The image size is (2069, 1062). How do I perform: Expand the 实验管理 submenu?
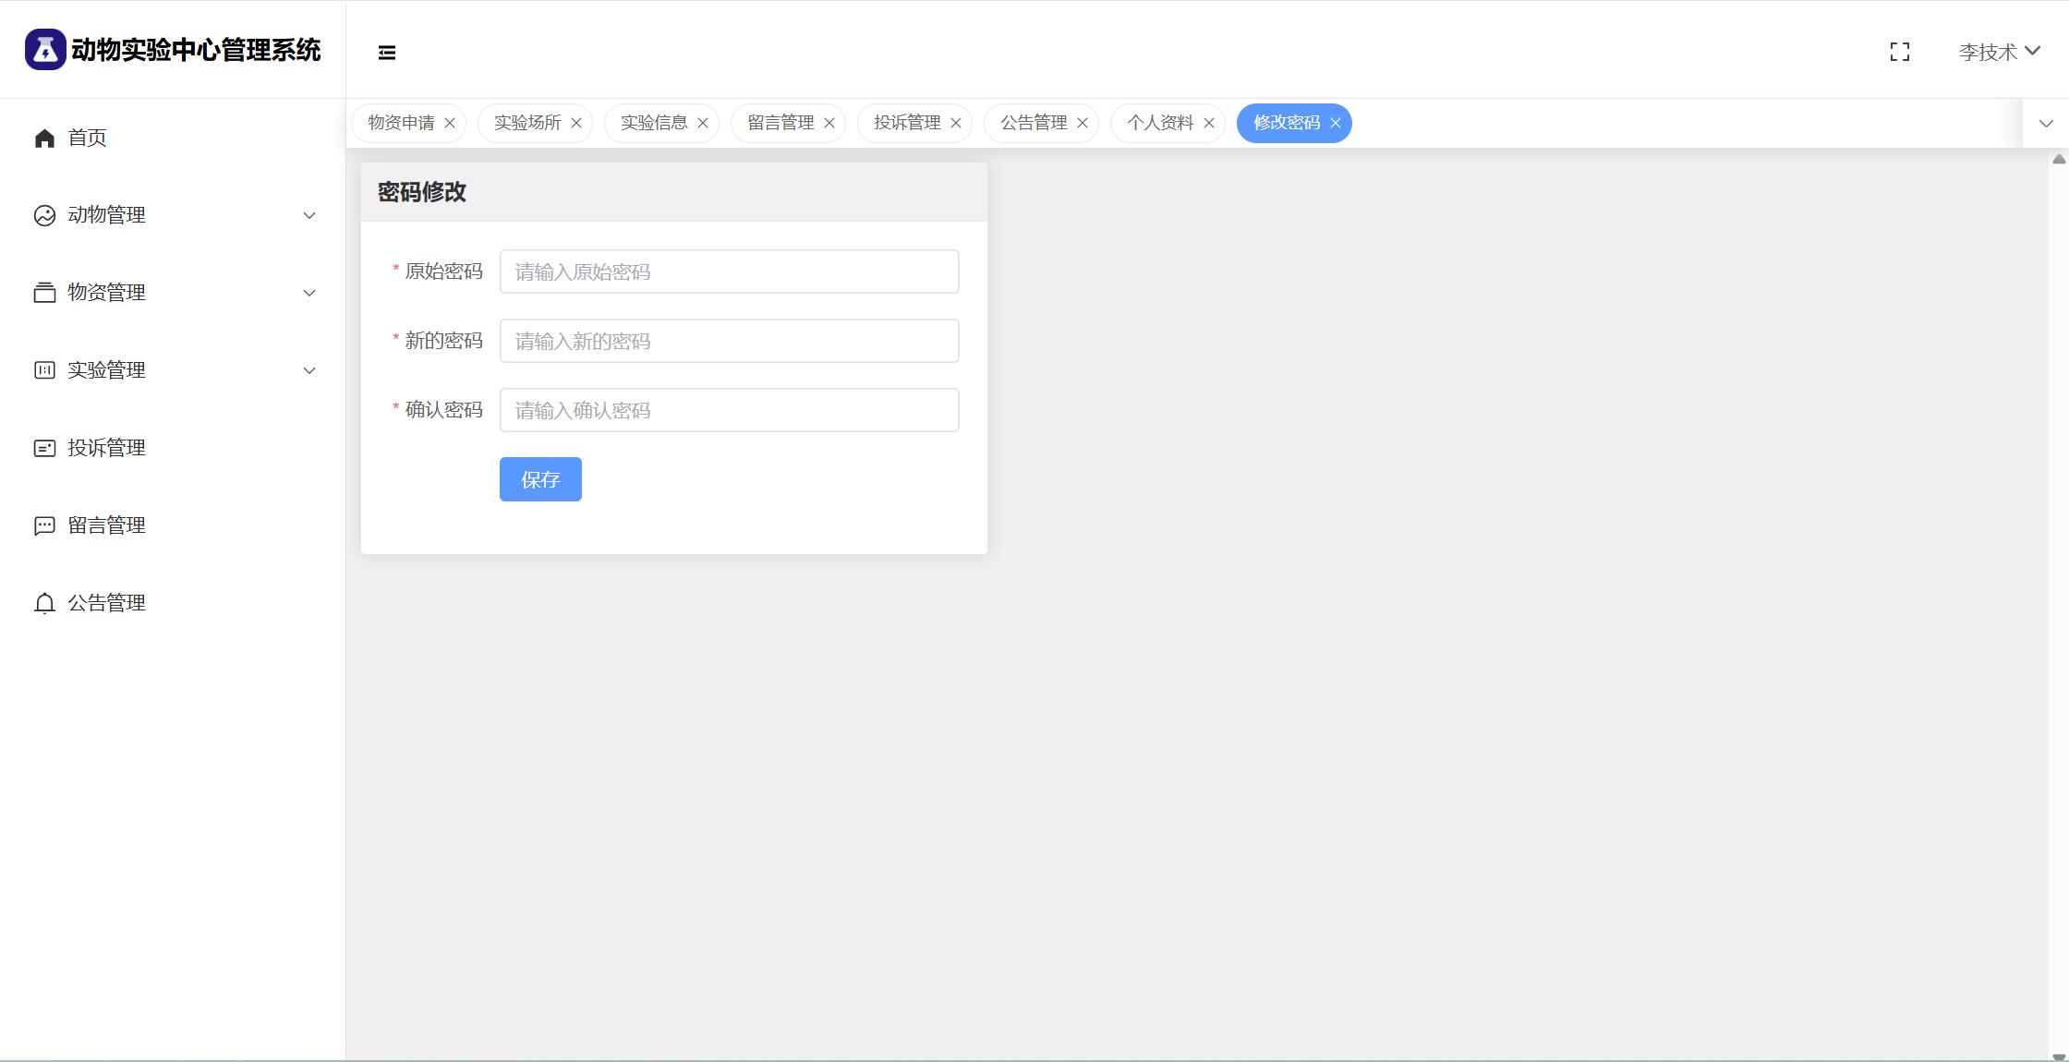[x=309, y=370]
